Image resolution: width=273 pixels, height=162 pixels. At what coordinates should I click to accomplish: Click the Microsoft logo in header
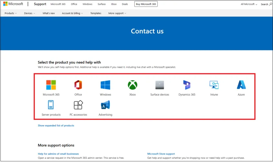tap(13, 4)
